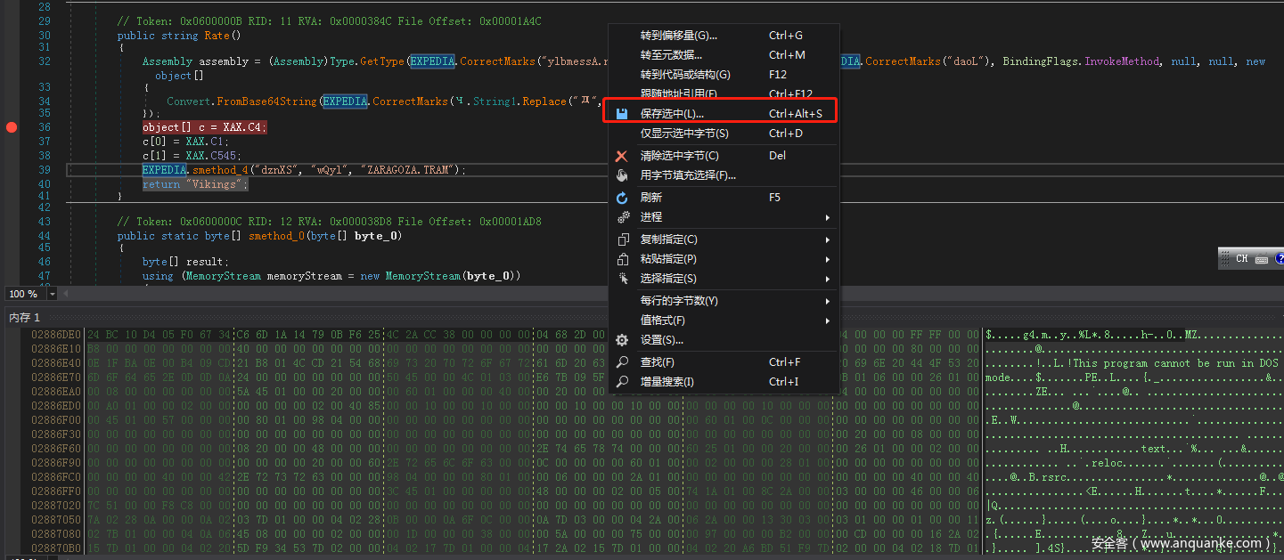The image size is (1284, 560).
Task: Click memory address 02886DE0
Action: tap(56, 335)
